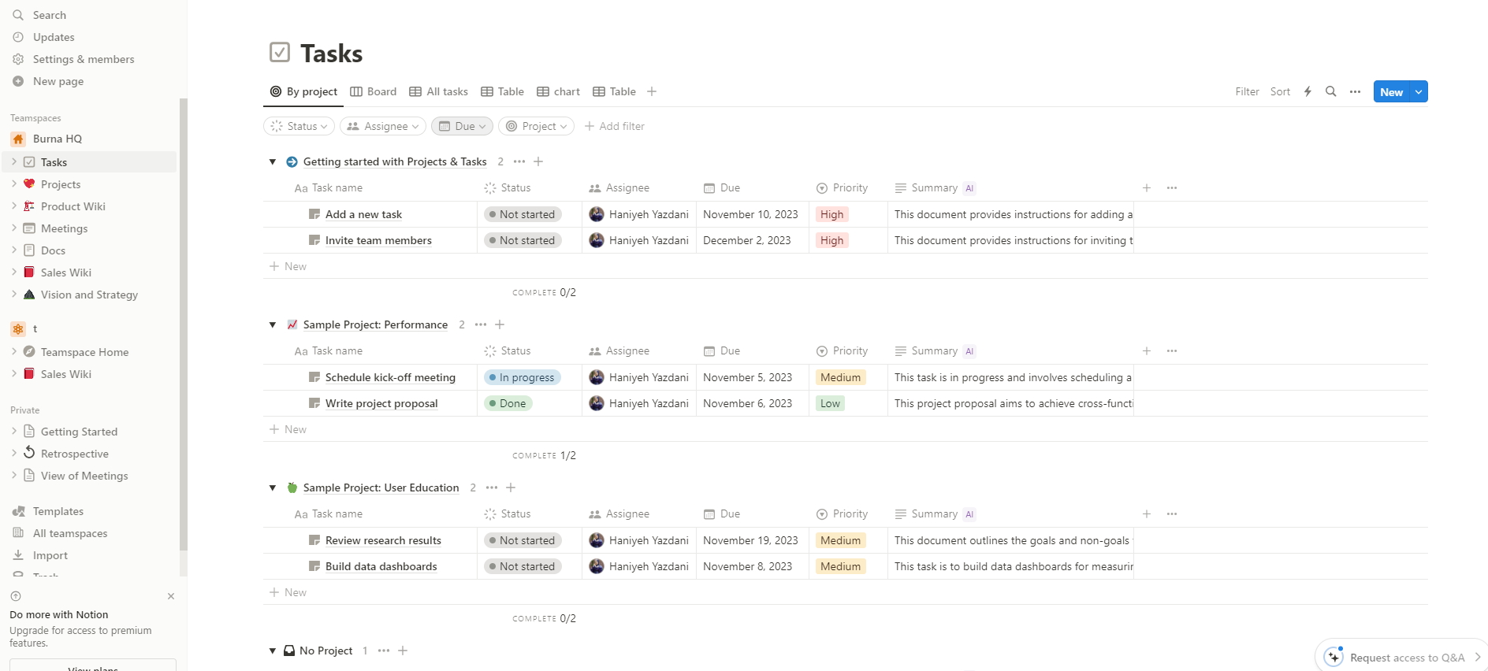The image size is (1488, 671).
Task: Open options for Sample Project: User Education group
Action: pos(492,487)
